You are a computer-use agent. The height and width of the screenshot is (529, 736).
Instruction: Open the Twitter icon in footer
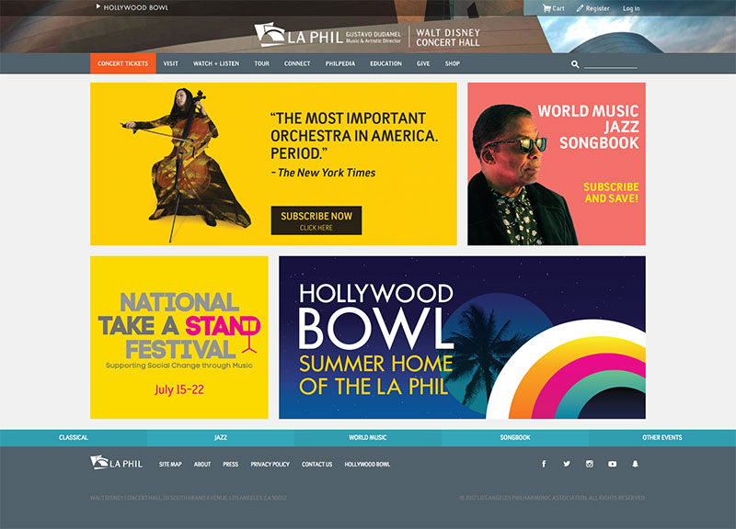[x=567, y=464]
